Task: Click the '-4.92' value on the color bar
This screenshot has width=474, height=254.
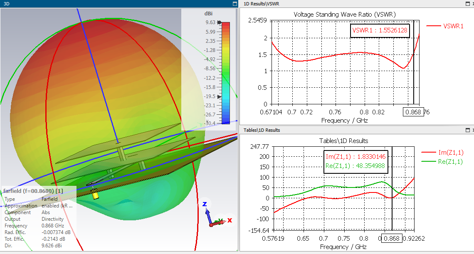Action: point(210,59)
